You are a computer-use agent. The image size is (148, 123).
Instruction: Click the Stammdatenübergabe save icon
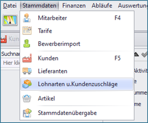point(27,113)
